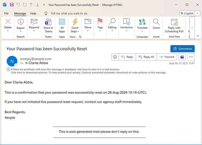The height and width of the screenshot is (145, 202).
Task: Click the Save icon in title bar
Action: coord(12,5)
